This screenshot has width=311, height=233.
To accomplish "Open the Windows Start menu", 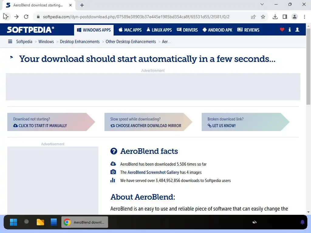I will (x=13, y=222).
